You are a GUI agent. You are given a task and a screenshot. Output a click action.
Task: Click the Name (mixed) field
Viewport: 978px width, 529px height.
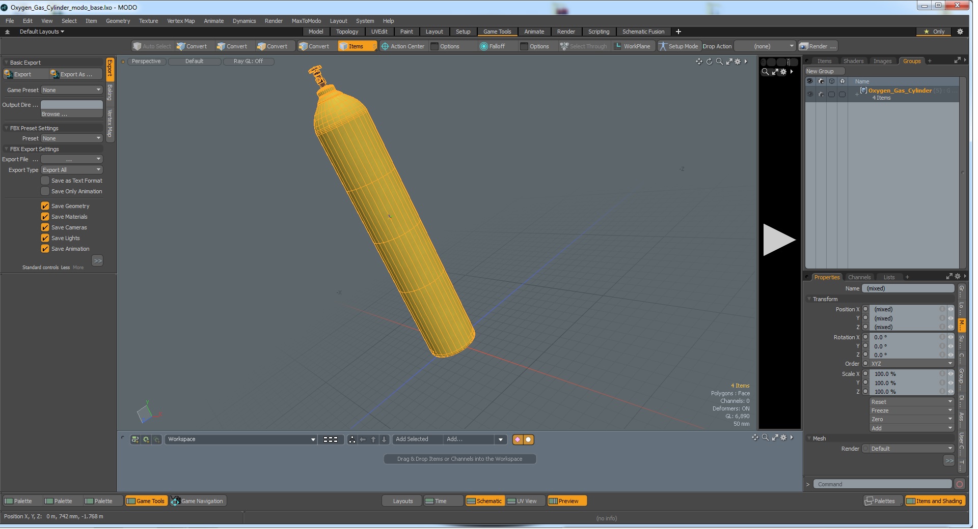(908, 288)
